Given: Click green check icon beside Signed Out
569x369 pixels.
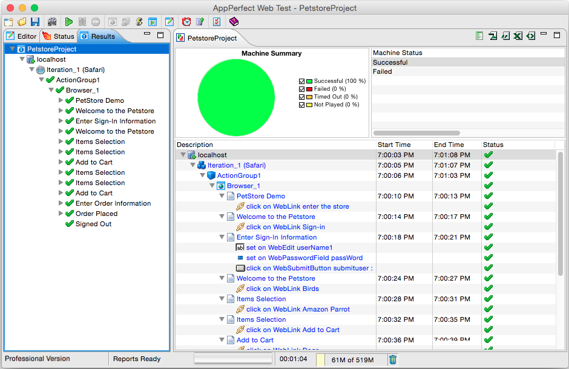Looking at the screenshot, I should tap(70, 224).
